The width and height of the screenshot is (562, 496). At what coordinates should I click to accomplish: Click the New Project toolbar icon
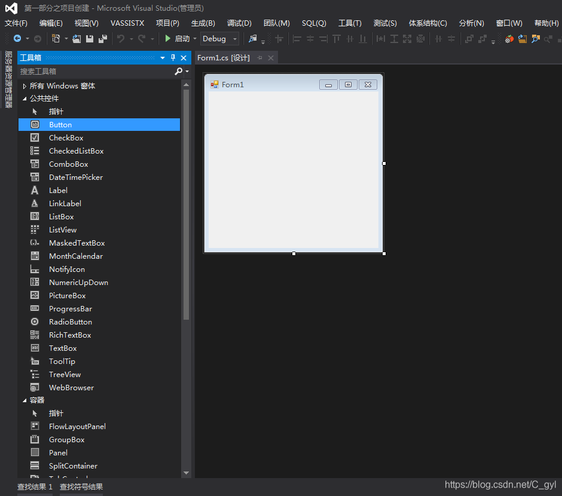click(x=56, y=38)
